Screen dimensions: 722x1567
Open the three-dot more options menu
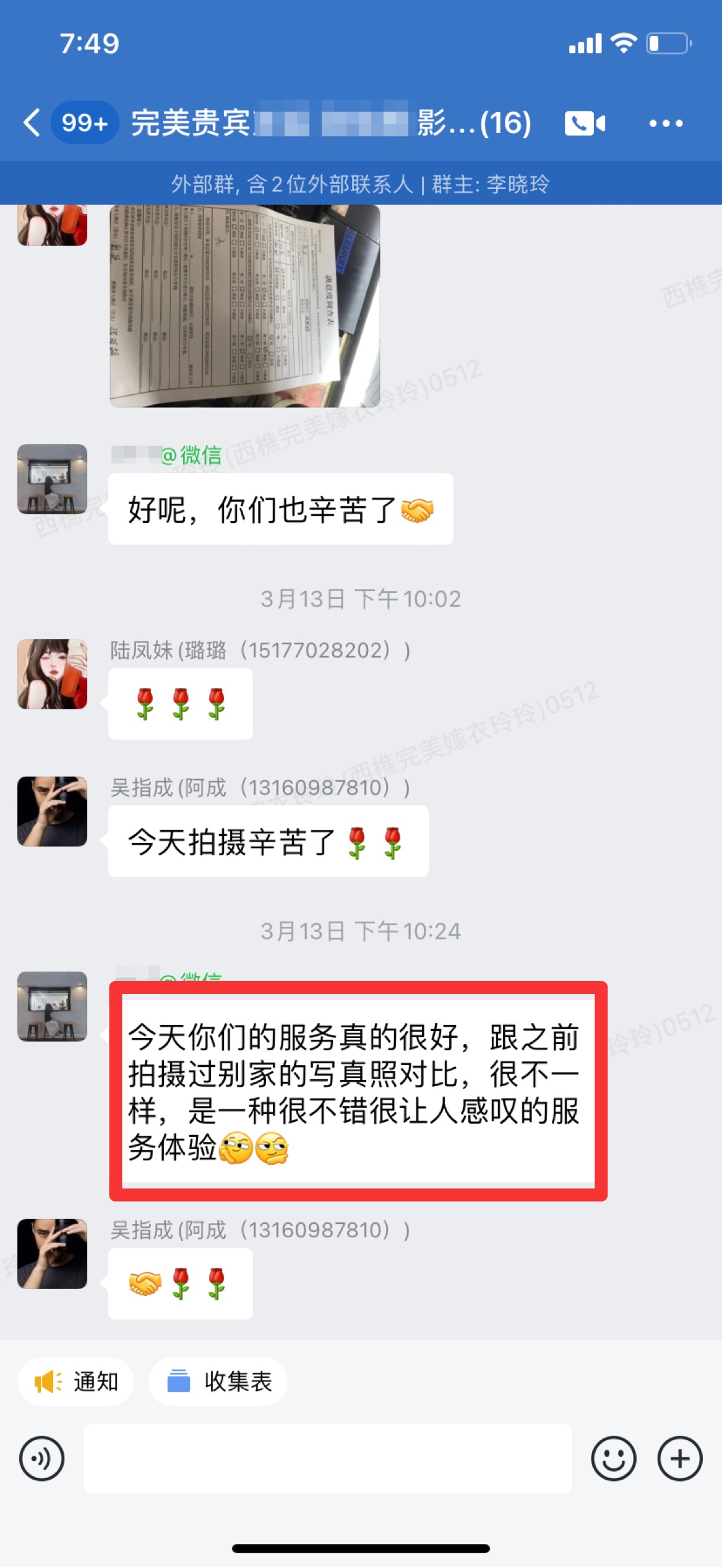click(x=666, y=123)
